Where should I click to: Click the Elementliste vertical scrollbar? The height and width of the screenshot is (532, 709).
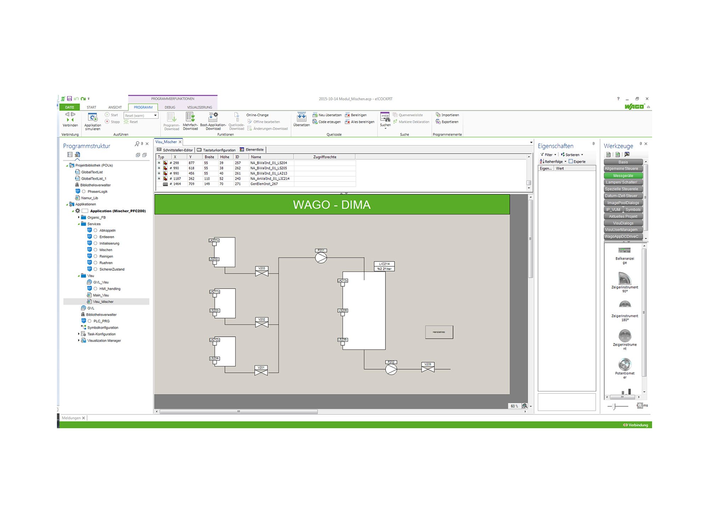coord(529,183)
